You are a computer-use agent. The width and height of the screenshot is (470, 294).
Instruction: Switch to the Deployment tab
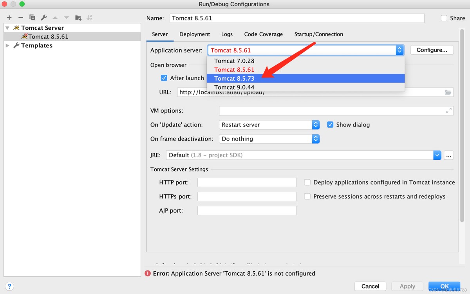[195, 34]
